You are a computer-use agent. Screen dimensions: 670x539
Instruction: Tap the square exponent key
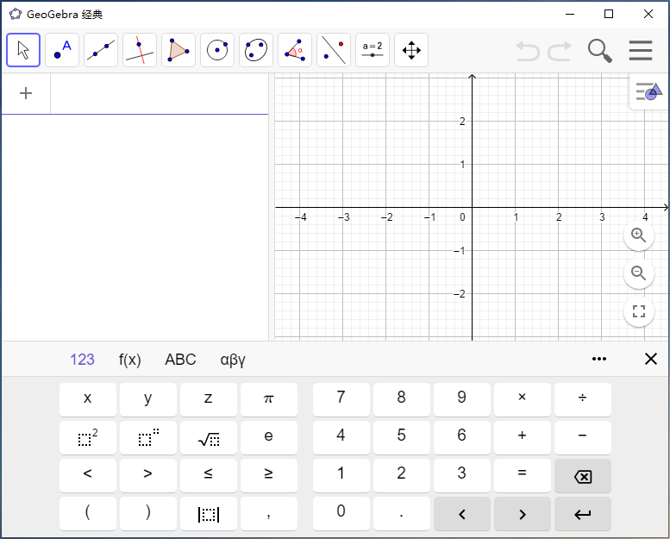tap(88, 437)
